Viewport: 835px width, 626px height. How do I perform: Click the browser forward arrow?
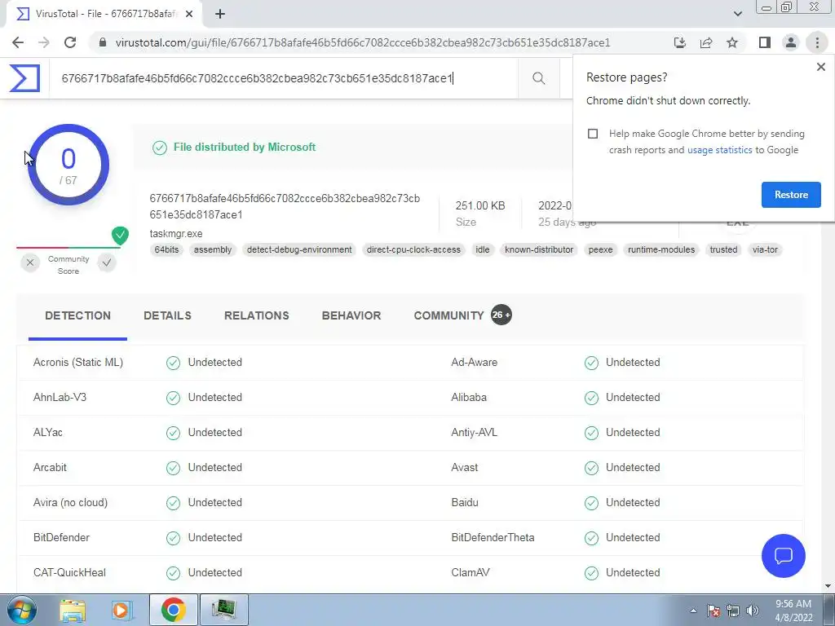tap(44, 42)
